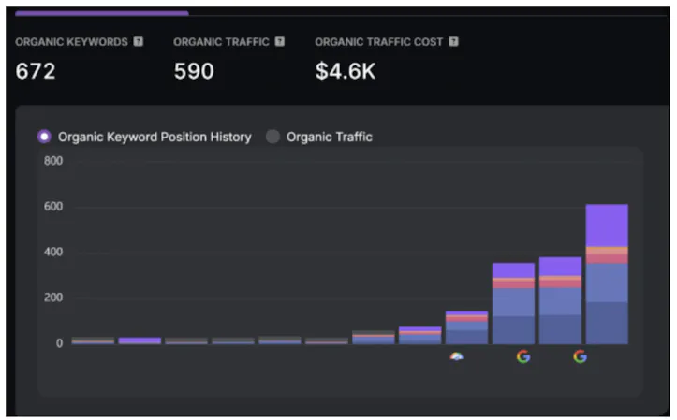The image size is (677, 420).
Task: Click the rainbow gauge marker below the chart
Action: tap(456, 356)
